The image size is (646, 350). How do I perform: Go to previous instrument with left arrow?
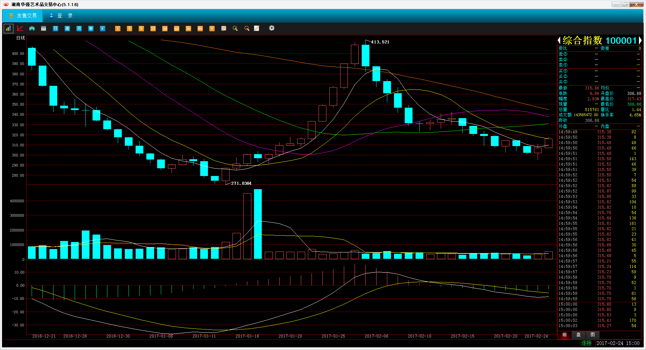coord(559,41)
